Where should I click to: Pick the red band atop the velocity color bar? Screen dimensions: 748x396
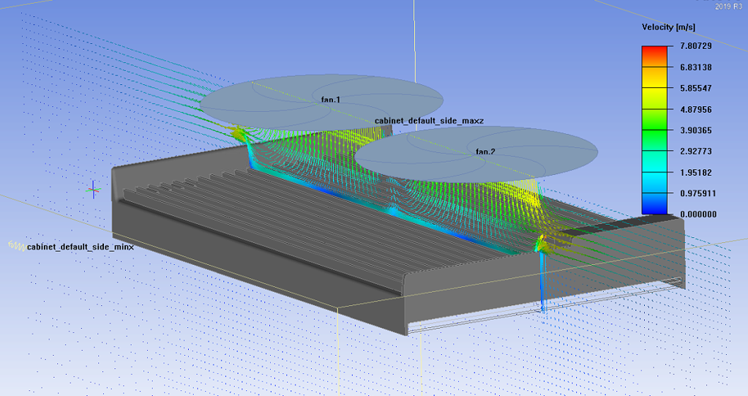tap(654, 50)
